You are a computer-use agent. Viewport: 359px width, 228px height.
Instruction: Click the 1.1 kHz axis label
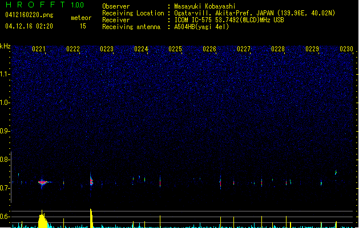(5, 74)
